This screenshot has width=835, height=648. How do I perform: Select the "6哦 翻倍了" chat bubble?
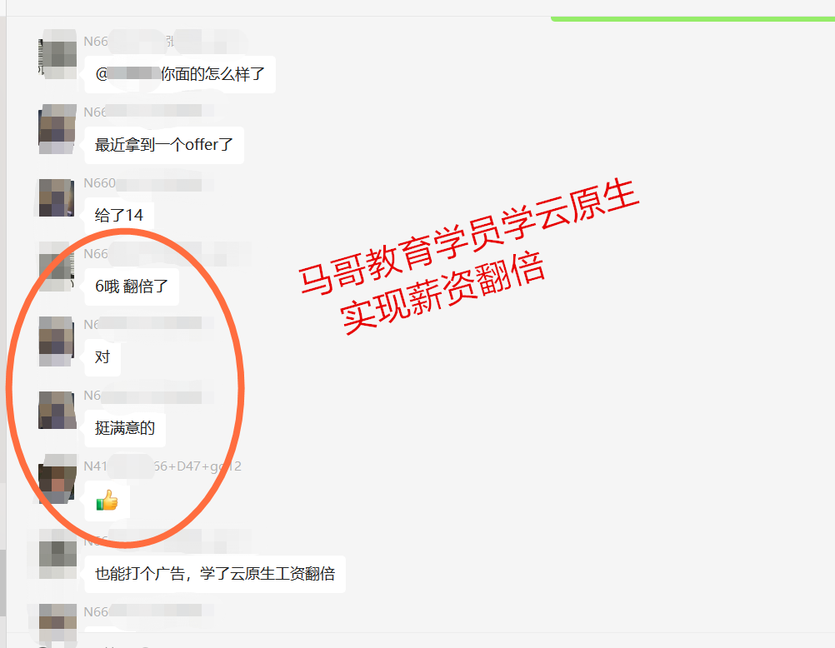pyautogui.click(x=132, y=287)
